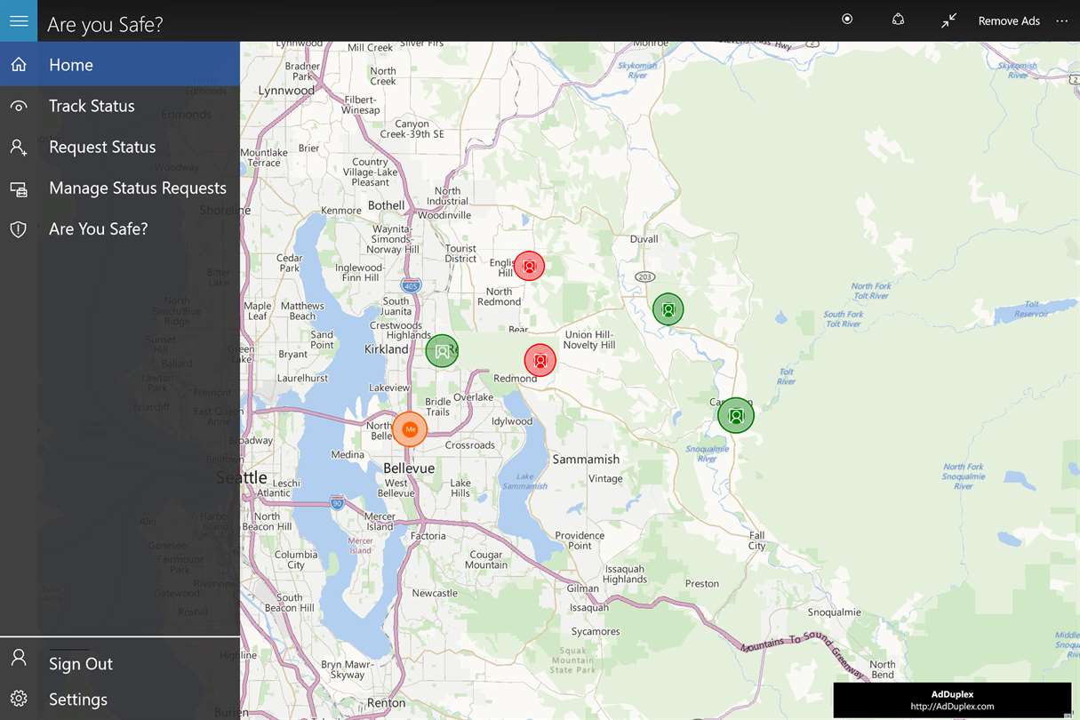Click the Snoqualmie town label

tap(834, 612)
